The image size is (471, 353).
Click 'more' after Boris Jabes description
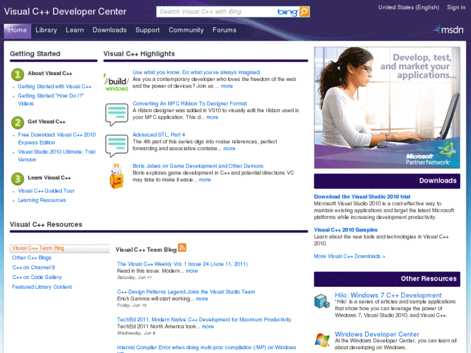click(205, 180)
